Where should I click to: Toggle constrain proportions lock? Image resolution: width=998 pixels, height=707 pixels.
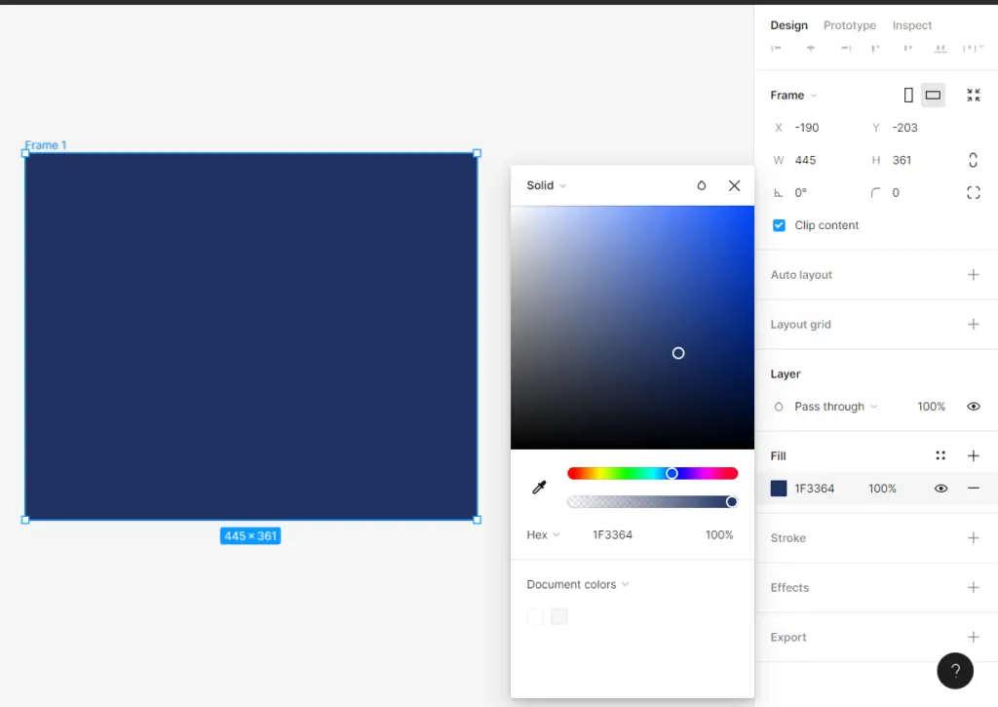(973, 161)
